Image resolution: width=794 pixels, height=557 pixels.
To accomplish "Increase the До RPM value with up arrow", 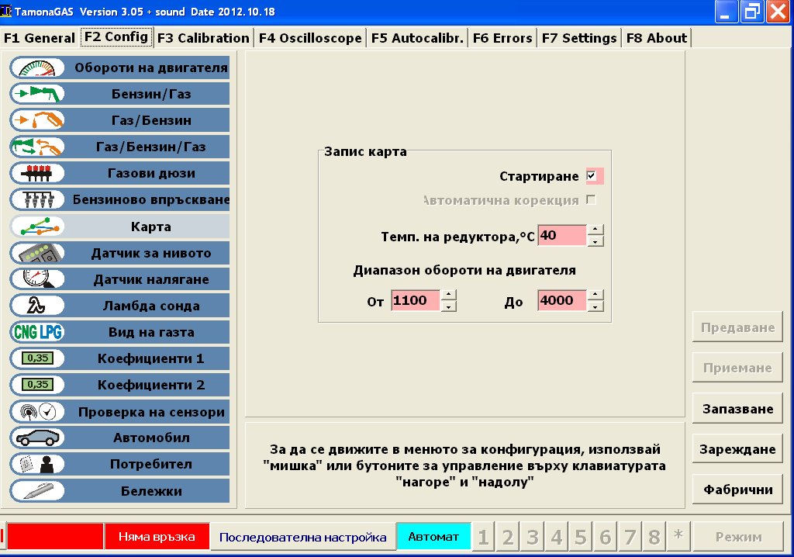I will coord(595,295).
